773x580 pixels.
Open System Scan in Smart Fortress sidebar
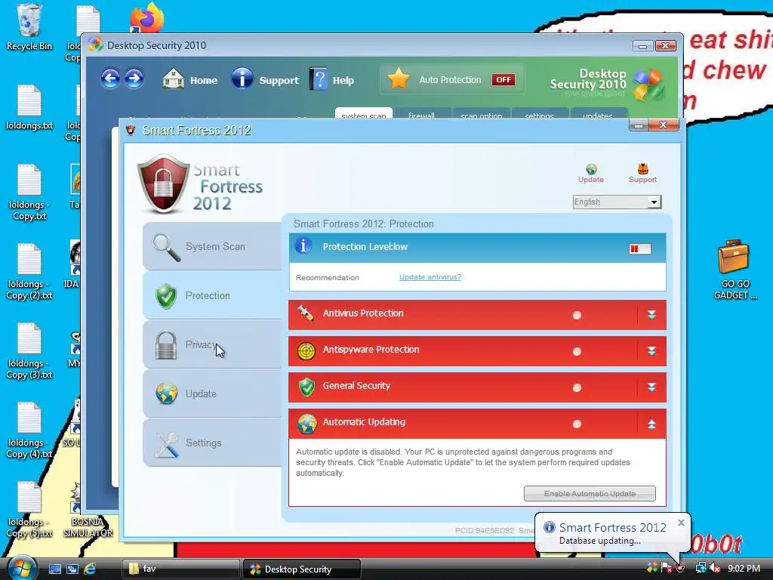point(212,246)
